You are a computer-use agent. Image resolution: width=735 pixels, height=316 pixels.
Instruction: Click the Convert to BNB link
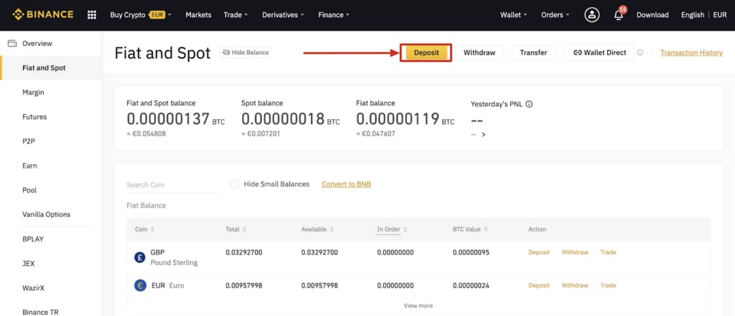[x=346, y=184]
